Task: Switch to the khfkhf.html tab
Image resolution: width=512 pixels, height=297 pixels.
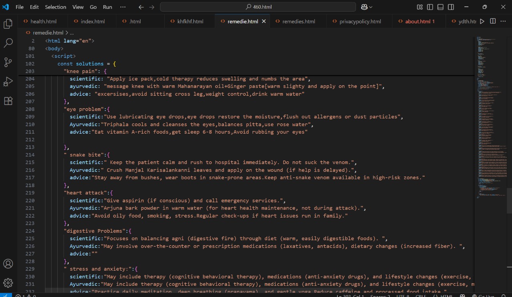Action: pyautogui.click(x=190, y=22)
